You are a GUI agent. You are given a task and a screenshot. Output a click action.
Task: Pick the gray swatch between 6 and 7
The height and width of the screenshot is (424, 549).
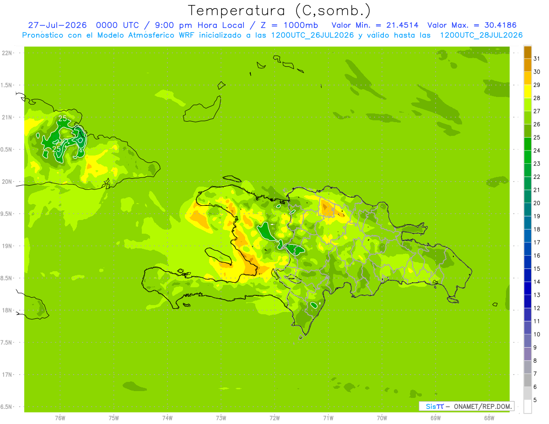(x=527, y=381)
